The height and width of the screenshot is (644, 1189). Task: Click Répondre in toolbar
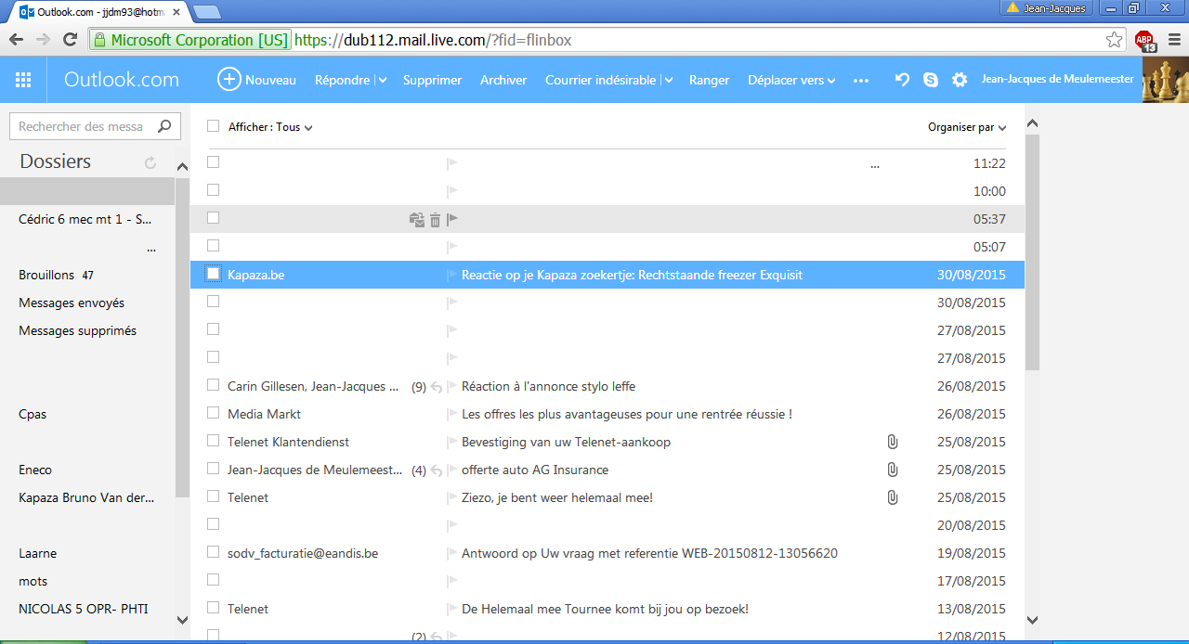342,81
